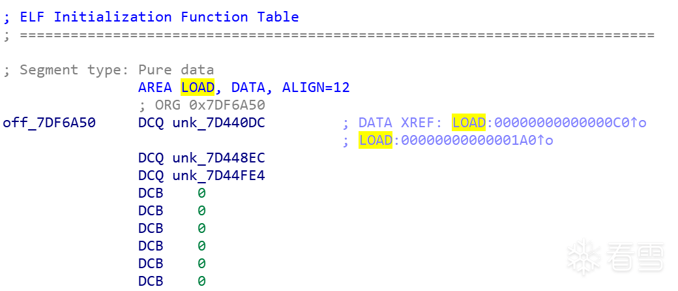Screen dimensions: 678x291
Task: Click the unk_7D440DC symbol reference
Action: pyautogui.click(x=218, y=122)
